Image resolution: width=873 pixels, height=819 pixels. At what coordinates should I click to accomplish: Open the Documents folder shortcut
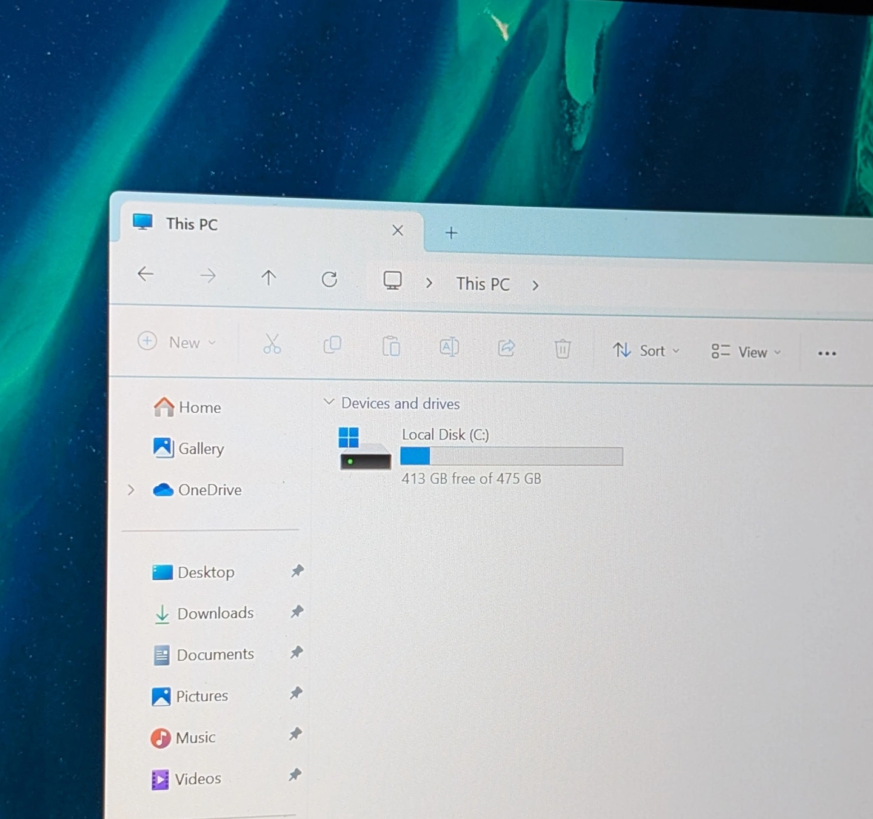point(204,655)
